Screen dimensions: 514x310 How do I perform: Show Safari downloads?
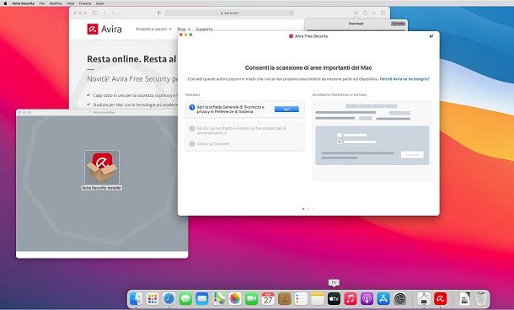pos(356,13)
